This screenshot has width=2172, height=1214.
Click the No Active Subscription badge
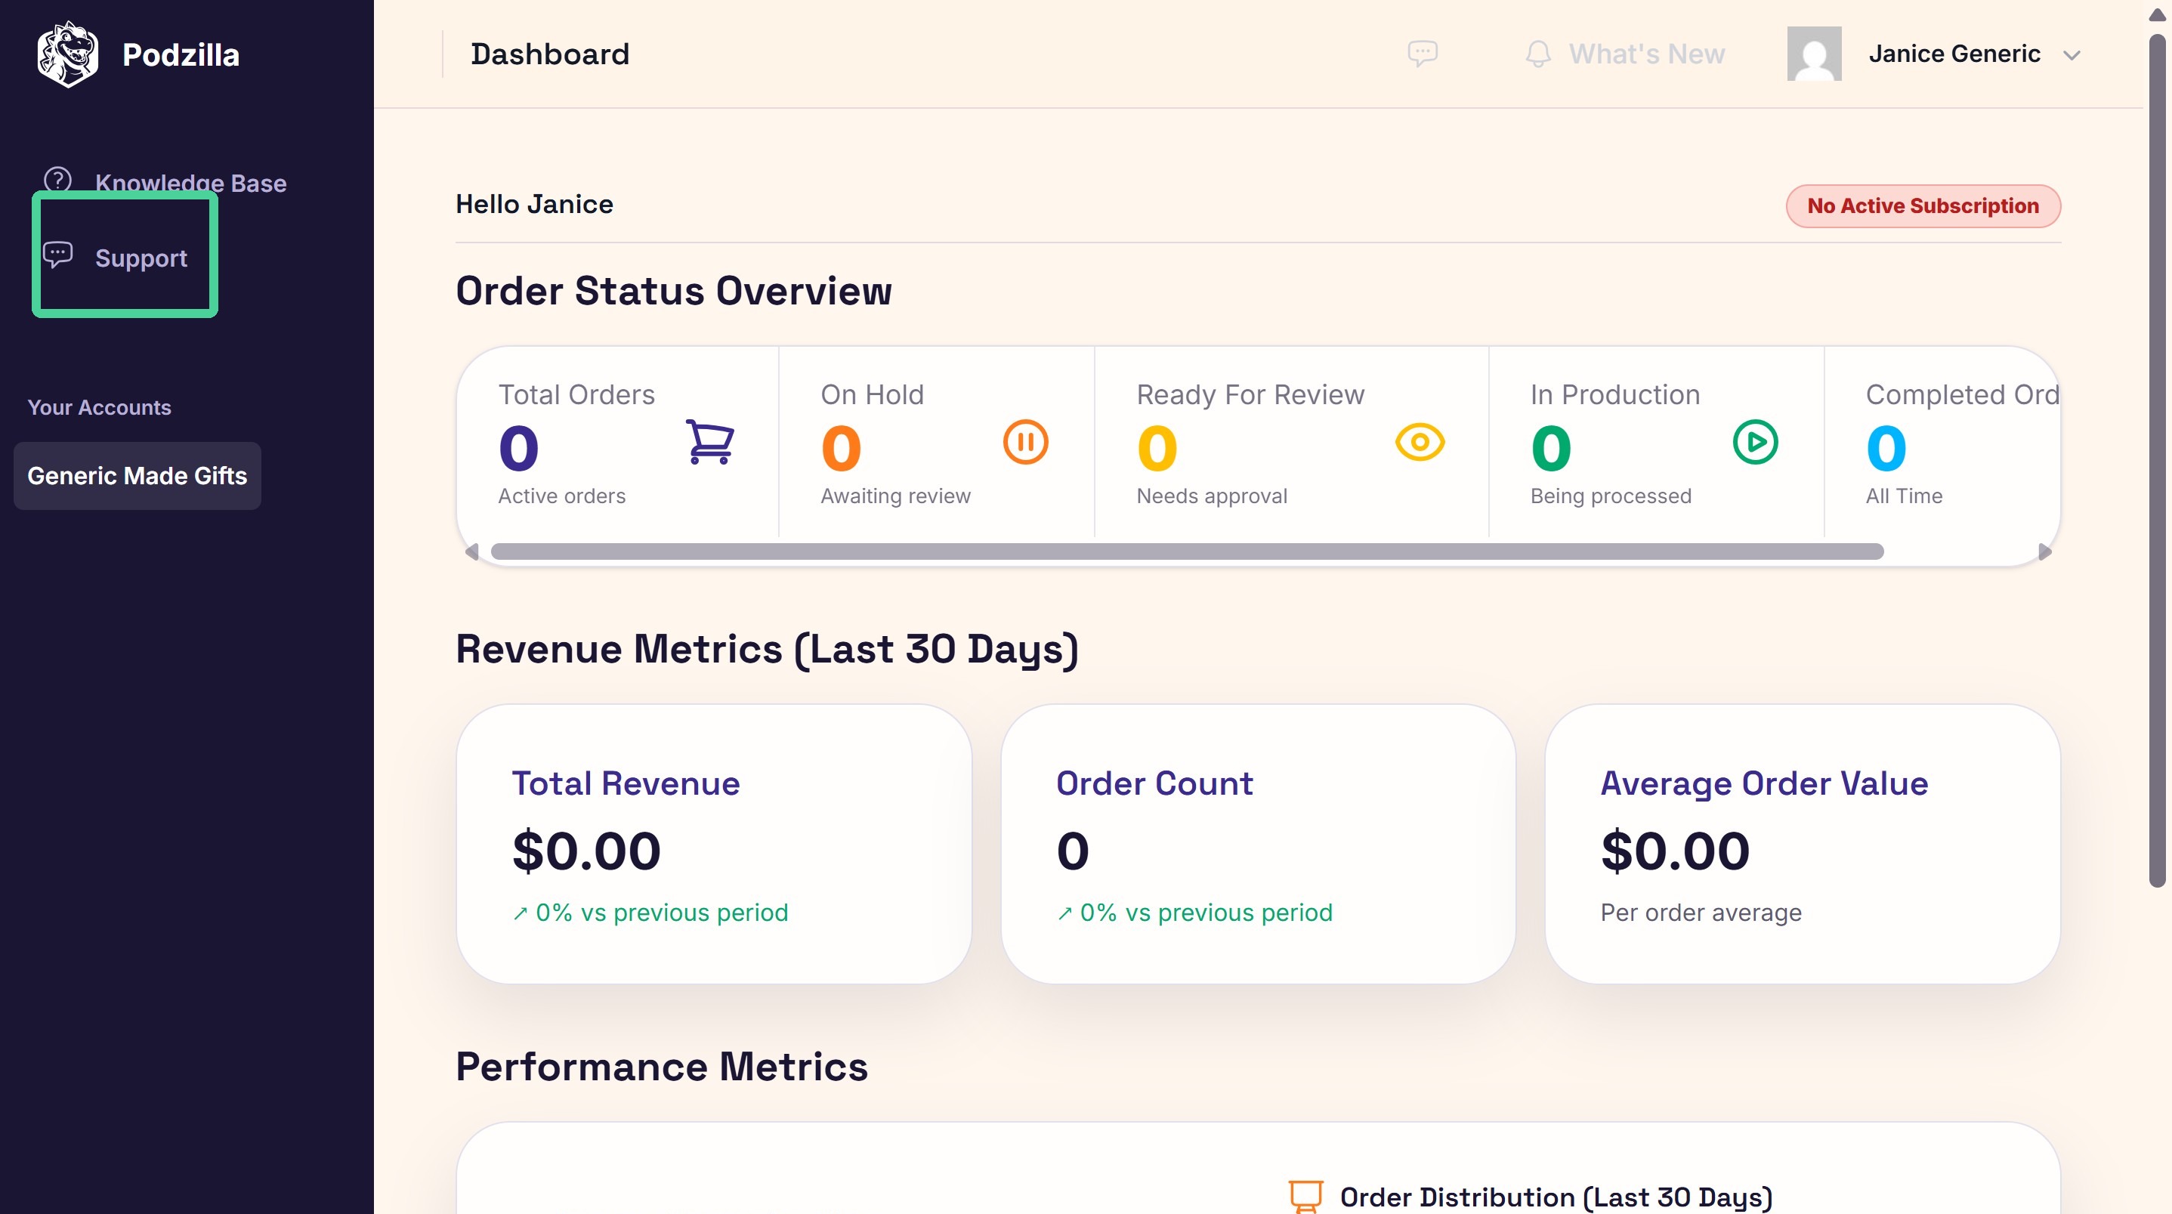click(x=1923, y=205)
